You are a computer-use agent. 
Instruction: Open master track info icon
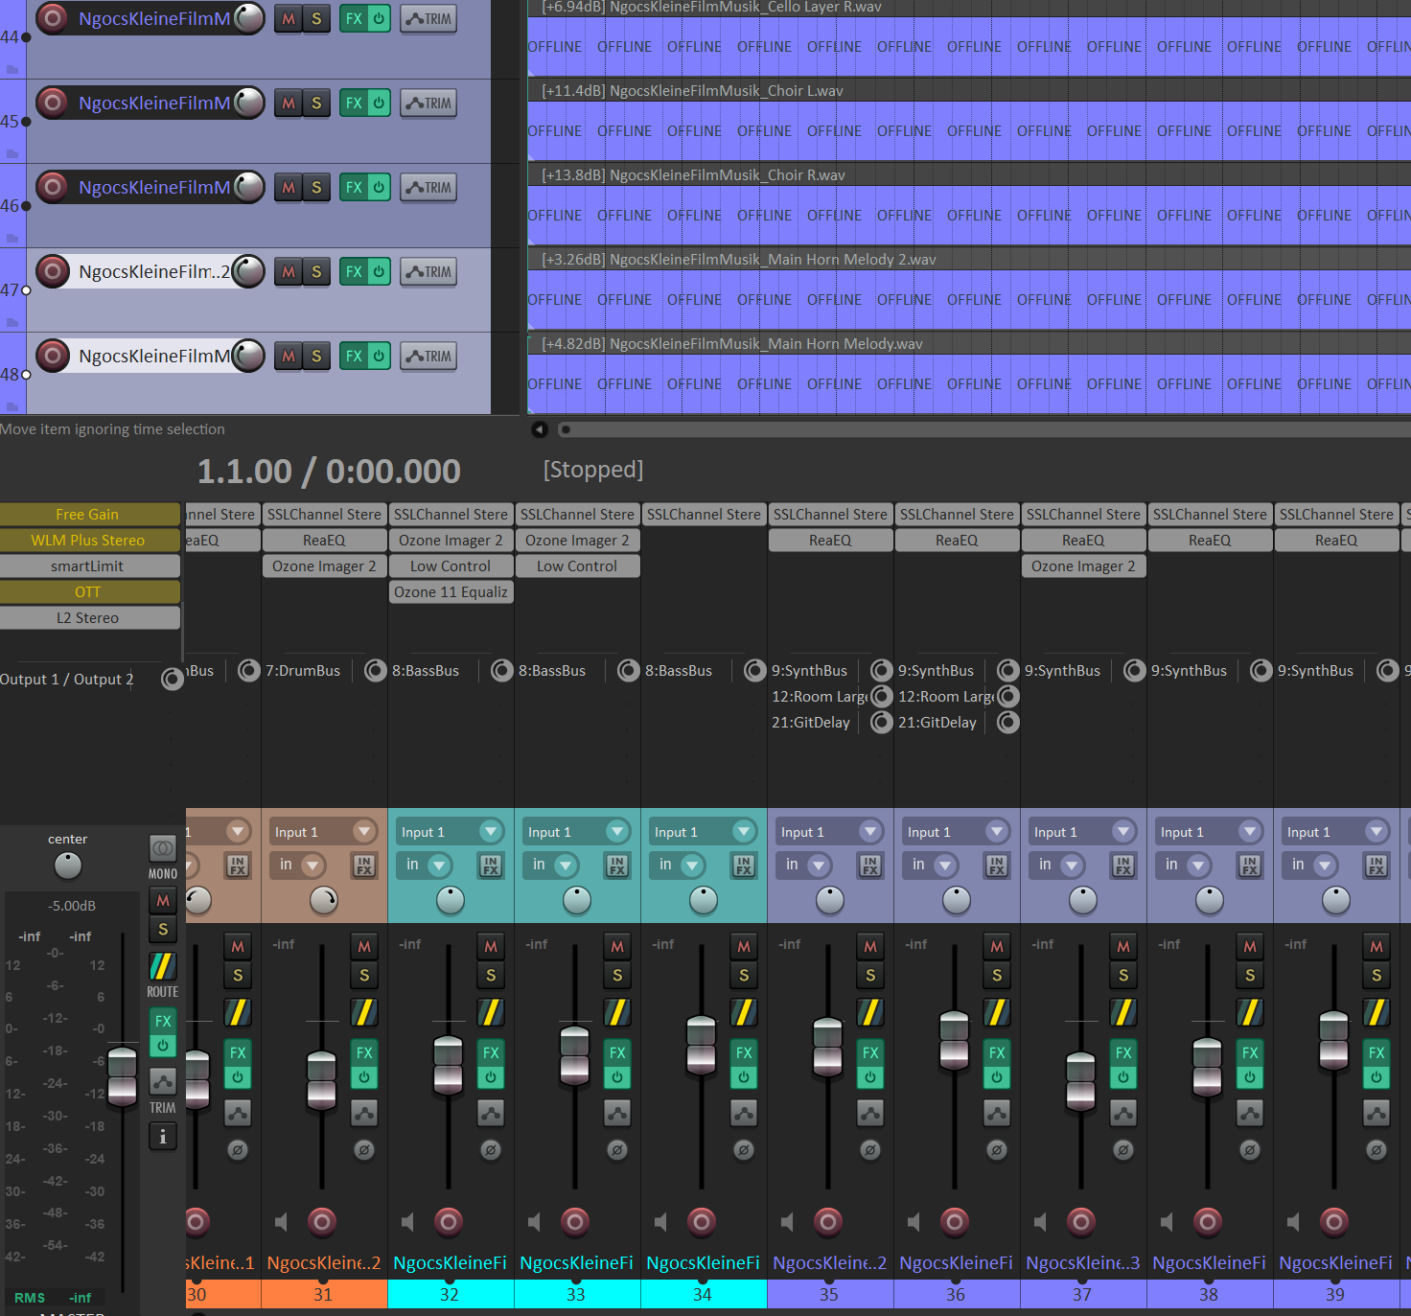(x=163, y=1136)
